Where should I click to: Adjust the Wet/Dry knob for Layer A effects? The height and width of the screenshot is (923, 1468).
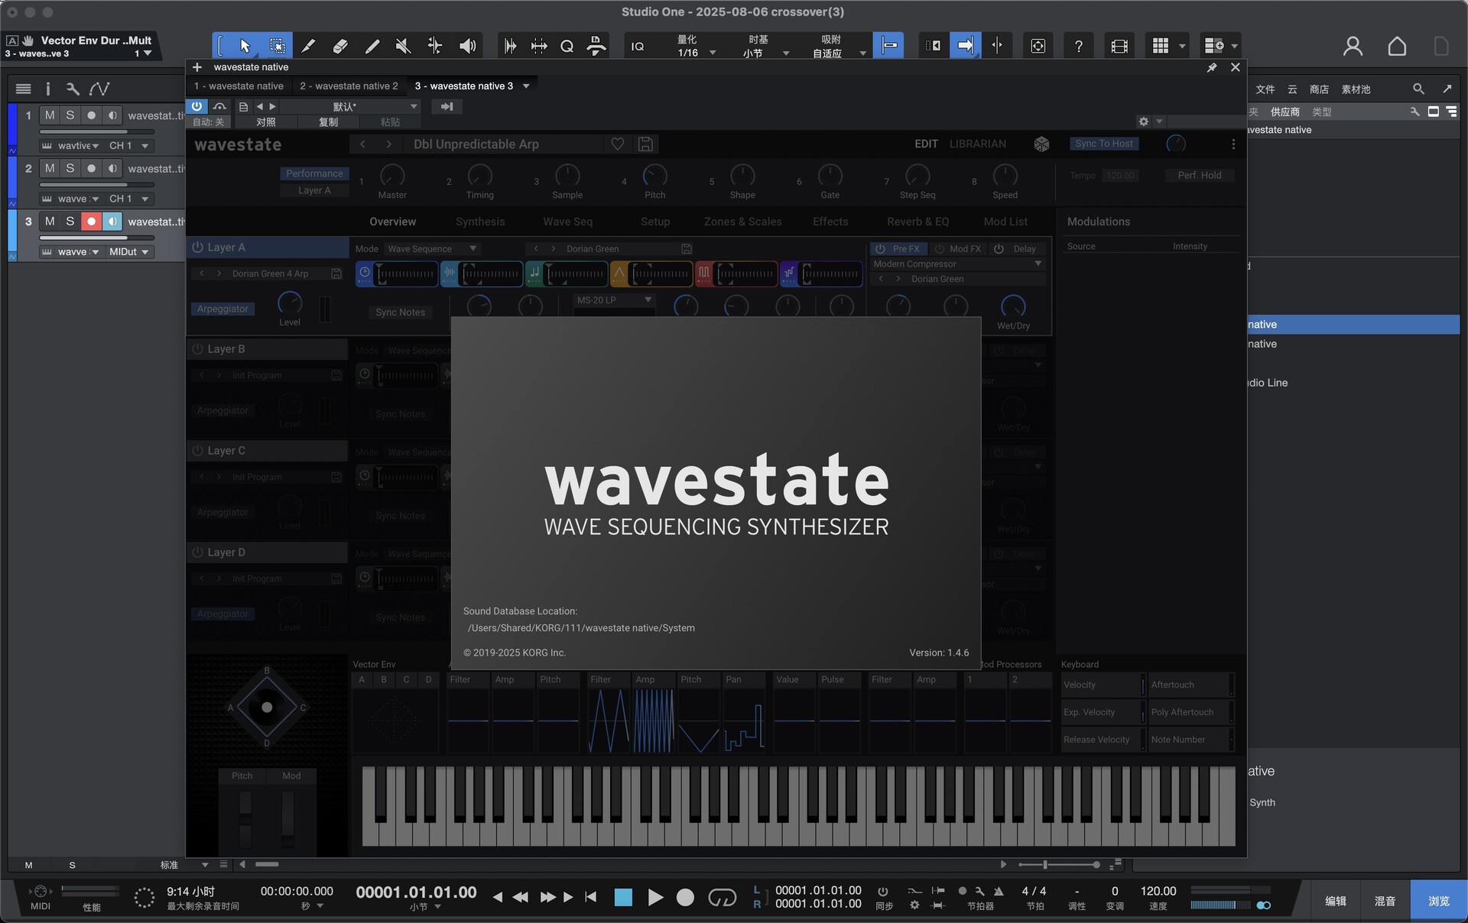coord(1013,306)
